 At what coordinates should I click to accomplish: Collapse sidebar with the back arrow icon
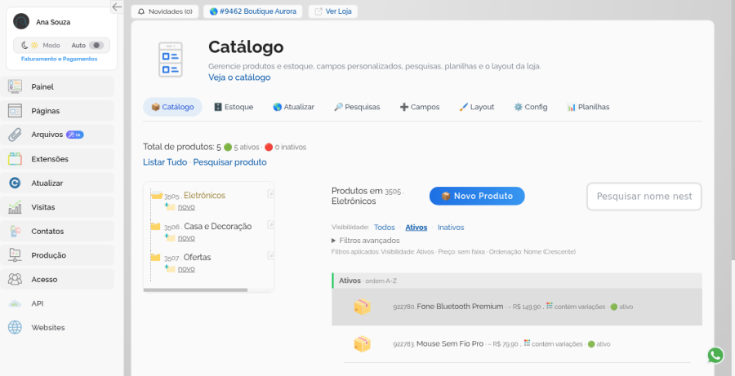tap(117, 7)
